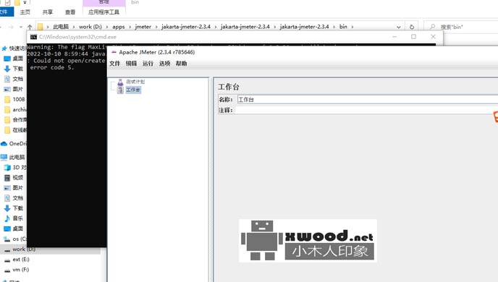Open the 编辑 menu in JMeter
This screenshot has height=282, width=498.
(x=131, y=64)
